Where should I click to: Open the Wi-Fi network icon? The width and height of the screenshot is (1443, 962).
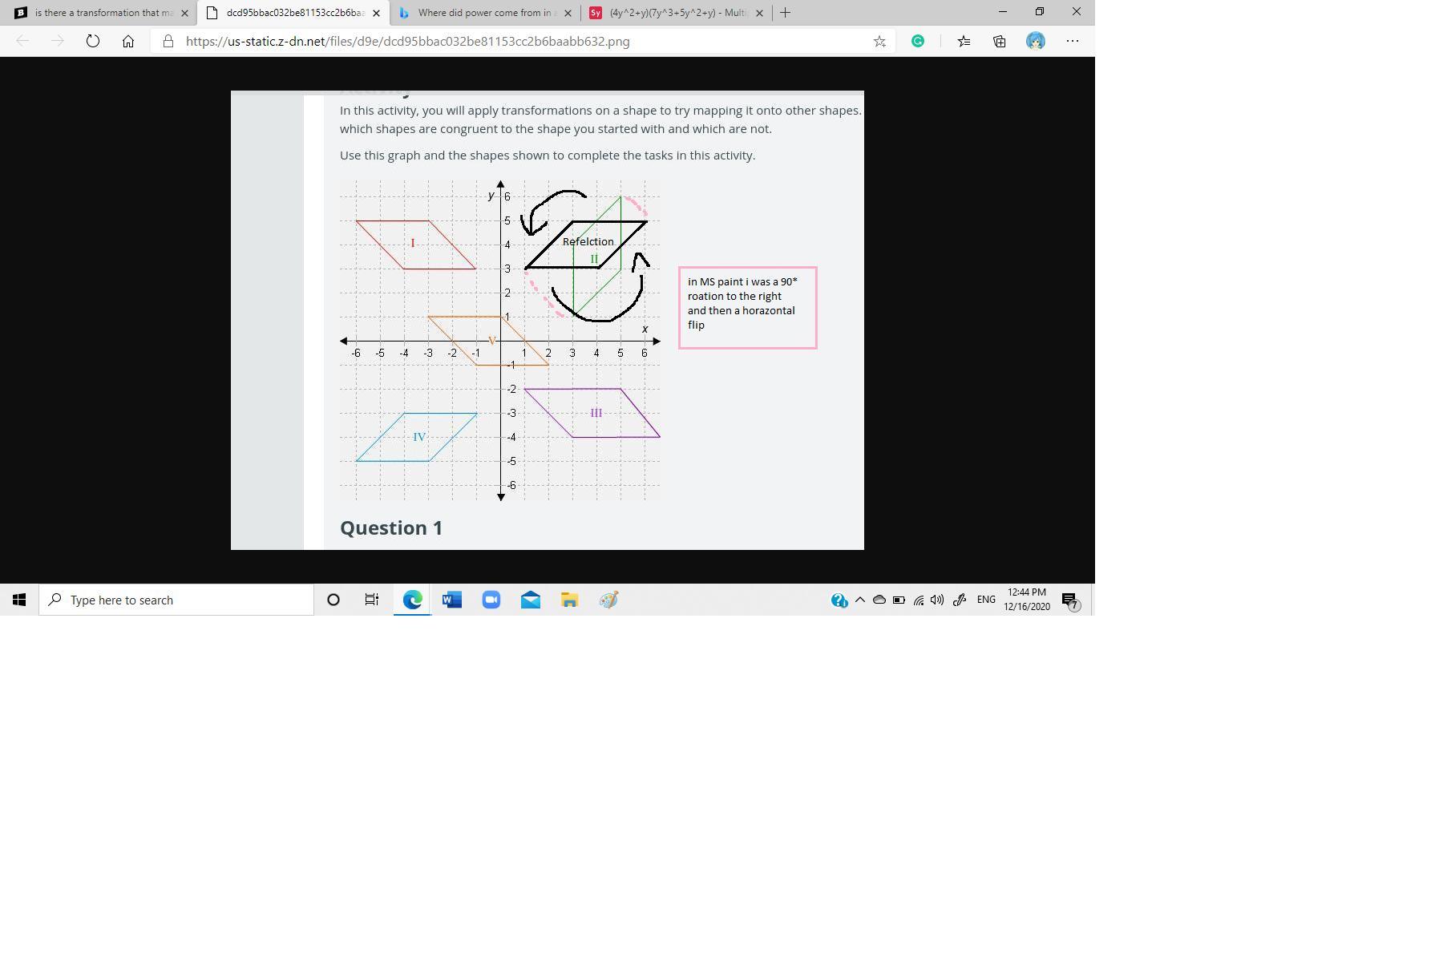click(919, 600)
